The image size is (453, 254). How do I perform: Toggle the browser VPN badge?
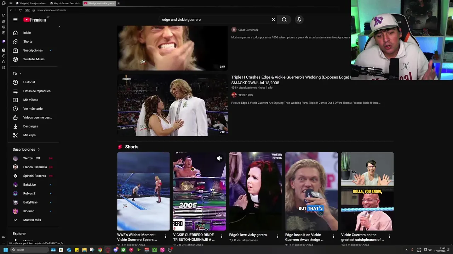coord(28,10)
